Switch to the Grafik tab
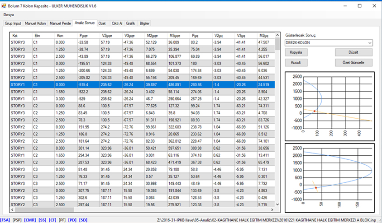This screenshot has width=382, height=223. tap(131, 23)
